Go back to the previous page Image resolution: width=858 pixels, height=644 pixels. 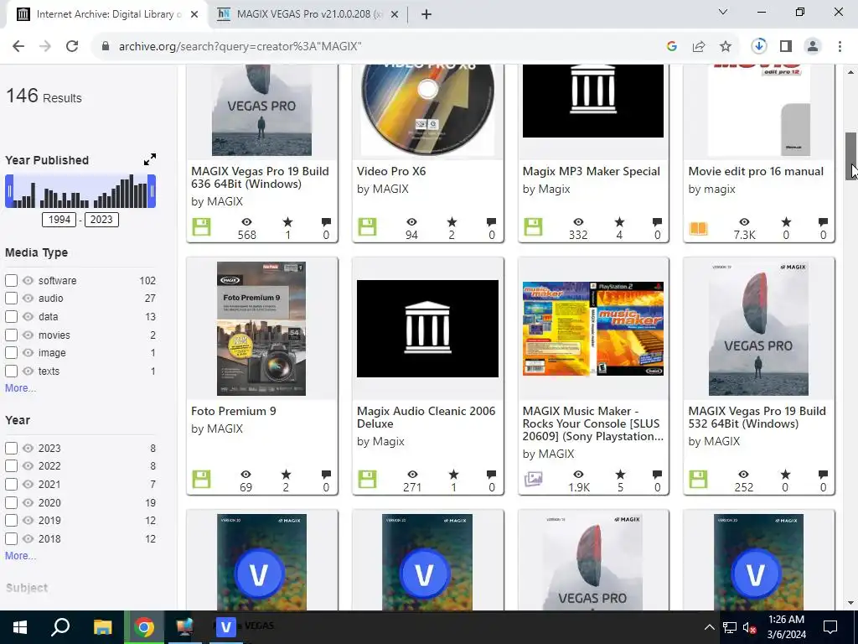tap(18, 47)
